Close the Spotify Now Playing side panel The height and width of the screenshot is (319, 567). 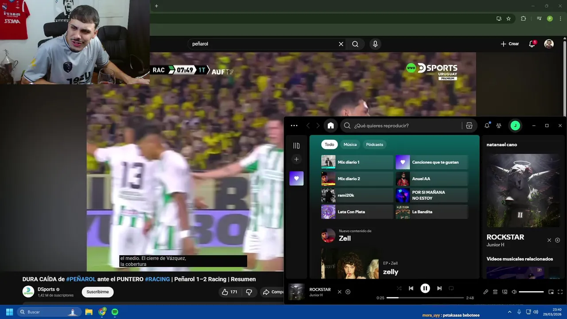[549, 240]
